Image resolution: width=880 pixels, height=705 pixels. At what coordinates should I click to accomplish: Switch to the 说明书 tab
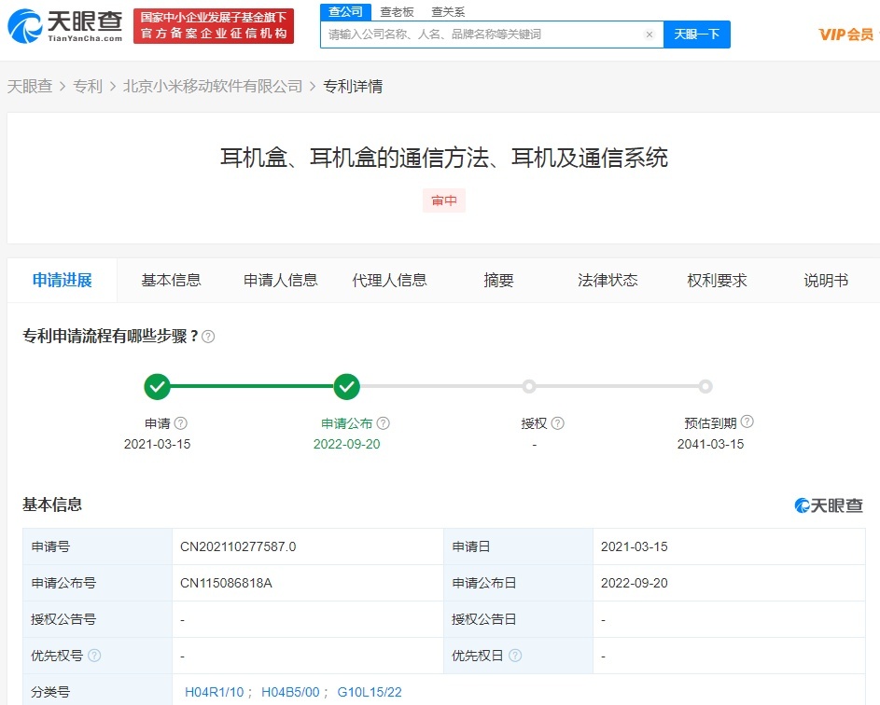click(x=826, y=281)
